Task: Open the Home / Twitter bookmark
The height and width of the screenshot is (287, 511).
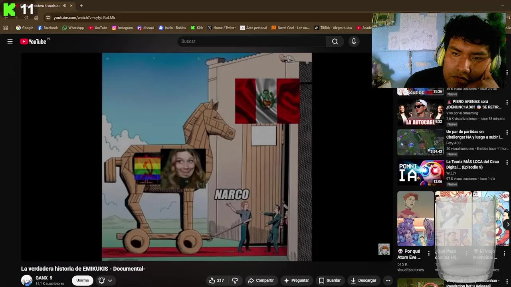Action: click(222, 28)
